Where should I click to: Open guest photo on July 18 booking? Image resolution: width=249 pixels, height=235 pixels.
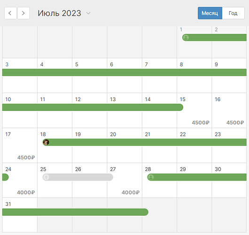(46, 142)
